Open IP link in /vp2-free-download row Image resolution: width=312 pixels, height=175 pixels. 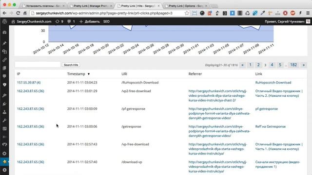(30, 91)
